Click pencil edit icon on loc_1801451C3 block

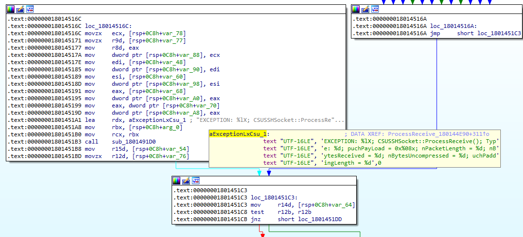coord(187,181)
